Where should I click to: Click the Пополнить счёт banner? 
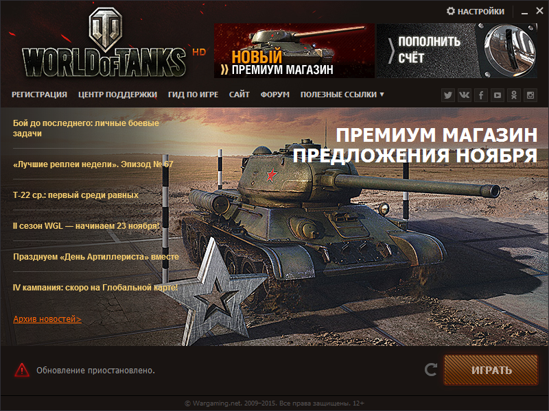point(457,51)
